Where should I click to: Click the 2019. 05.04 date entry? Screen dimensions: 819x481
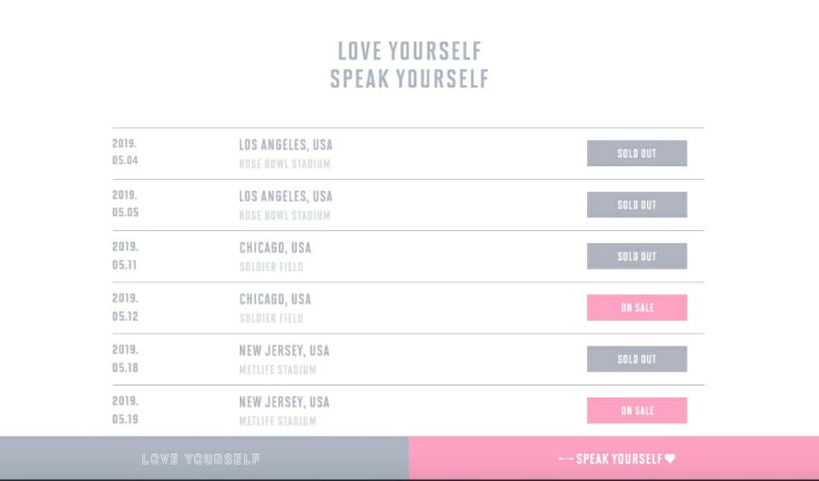(x=125, y=152)
